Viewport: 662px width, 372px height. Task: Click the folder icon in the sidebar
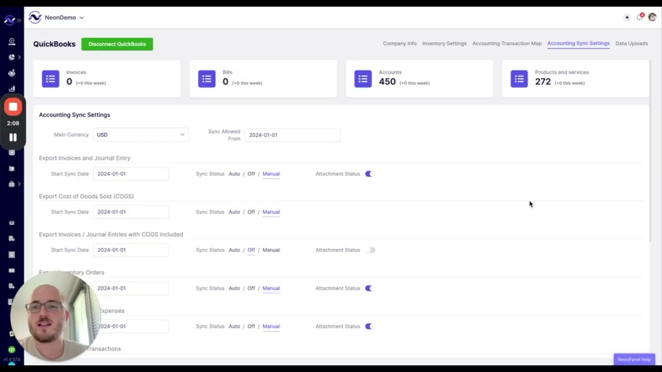(x=11, y=168)
